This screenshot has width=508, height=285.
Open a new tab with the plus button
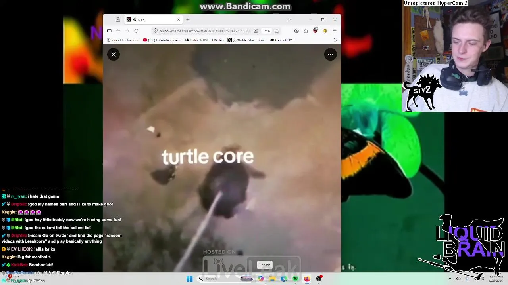[x=188, y=19]
